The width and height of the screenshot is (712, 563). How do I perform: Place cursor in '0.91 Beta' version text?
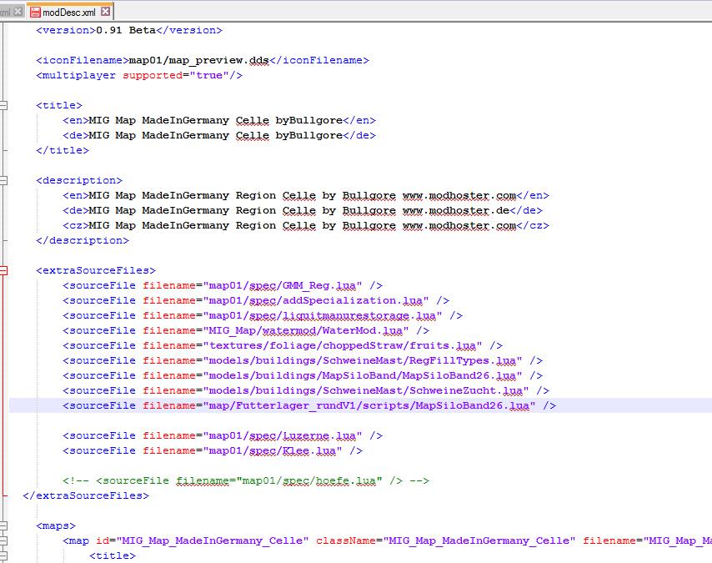coord(126,31)
